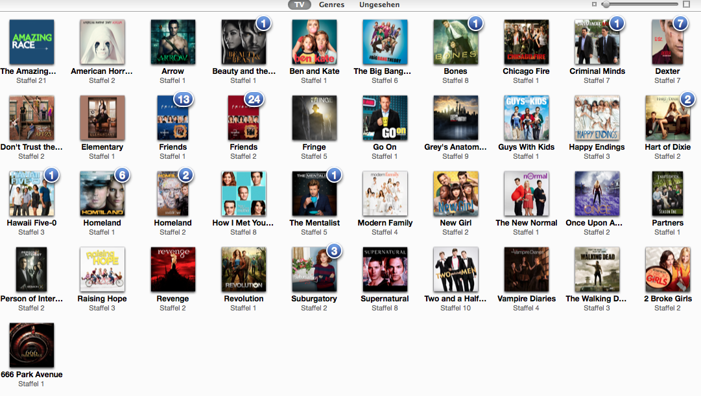Image resolution: width=701 pixels, height=396 pixels.
Task: Open Supernatural Staffel 8 cover
Action: point(385,270)
